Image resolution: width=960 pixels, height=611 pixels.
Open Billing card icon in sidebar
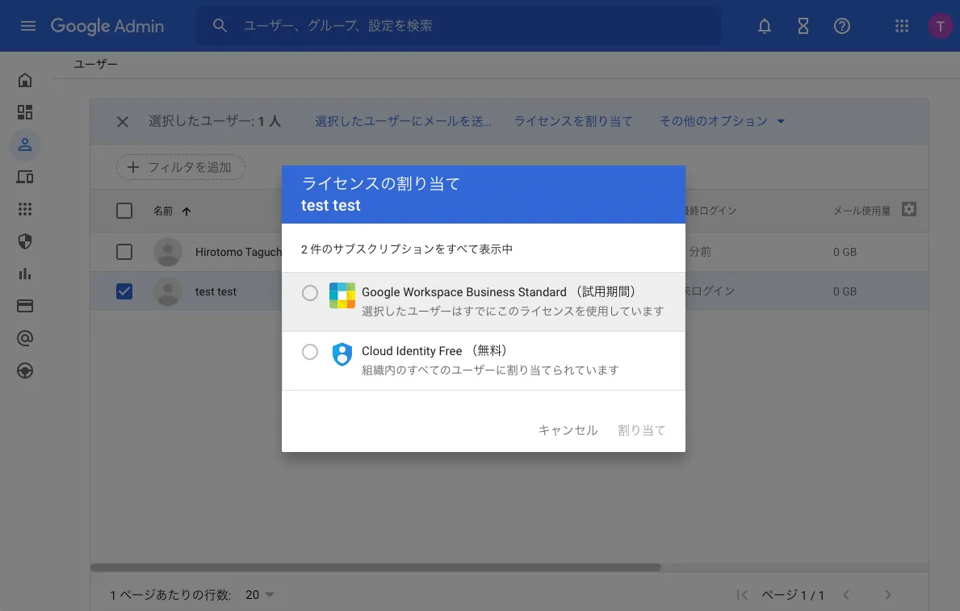(x=25, y=306)
